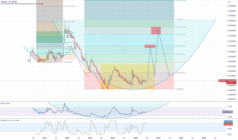Open the Stoch RSI (3, 3, 14, 14, close) legend
The height and width of the screenshot is (140, 238).
coord(10,120)
